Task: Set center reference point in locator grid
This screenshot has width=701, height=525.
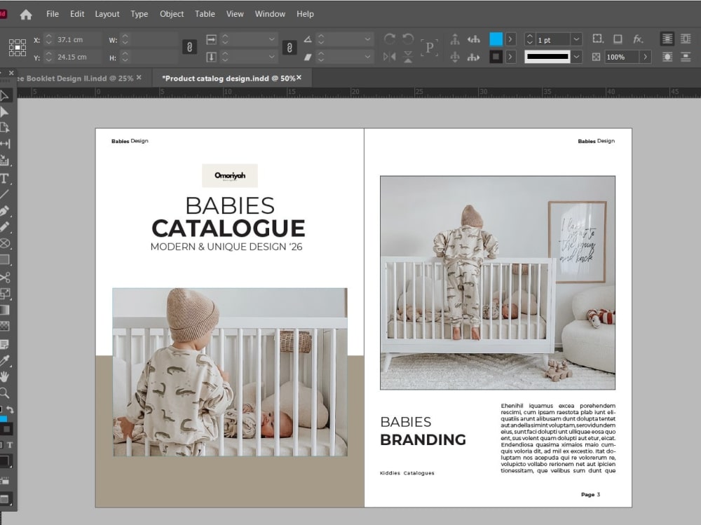Action: click(x=18, y=47)
